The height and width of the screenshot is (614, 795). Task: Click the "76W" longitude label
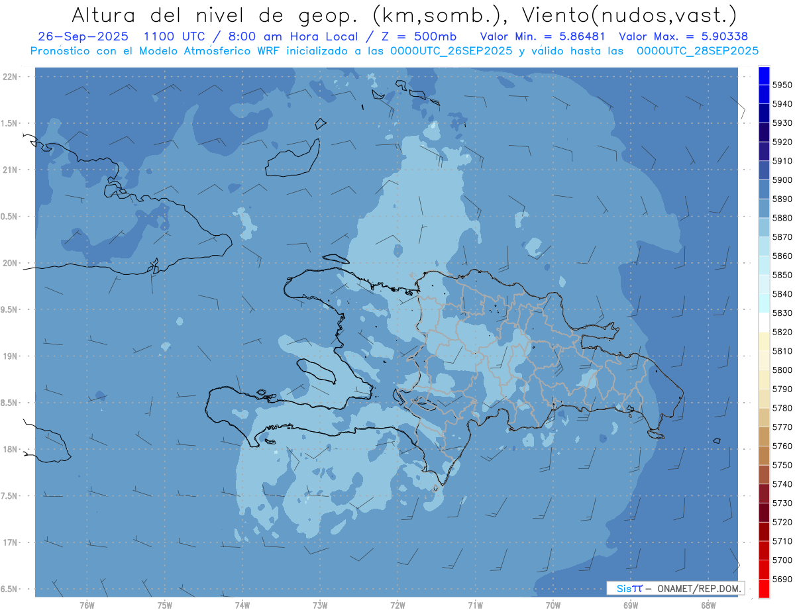point(87,605)
